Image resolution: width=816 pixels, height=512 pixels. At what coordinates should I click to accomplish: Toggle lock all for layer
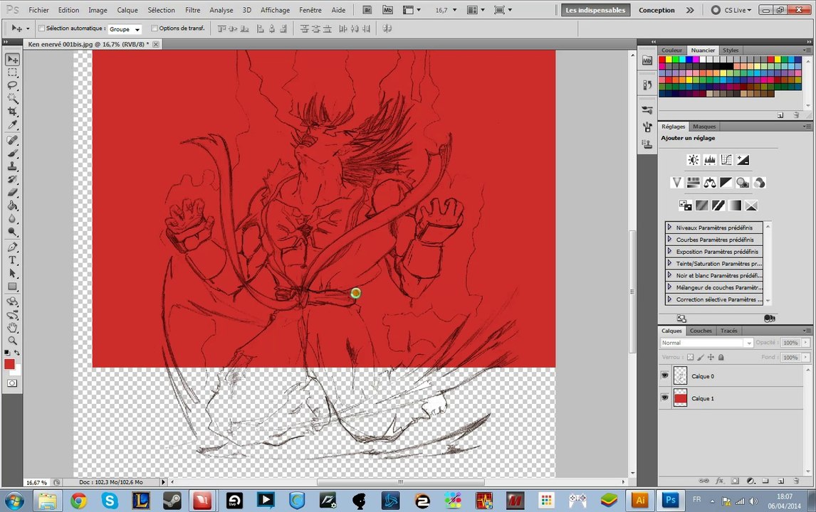tap(721, 357)
